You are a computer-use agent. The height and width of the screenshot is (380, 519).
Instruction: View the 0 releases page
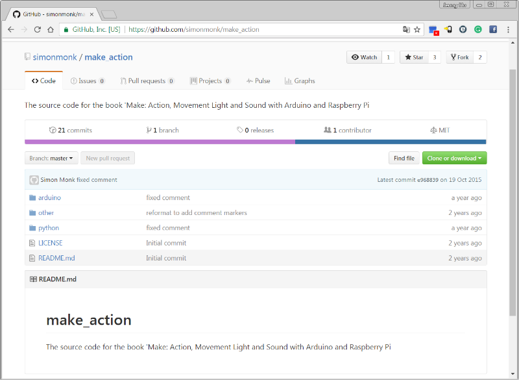coord(255,130)
